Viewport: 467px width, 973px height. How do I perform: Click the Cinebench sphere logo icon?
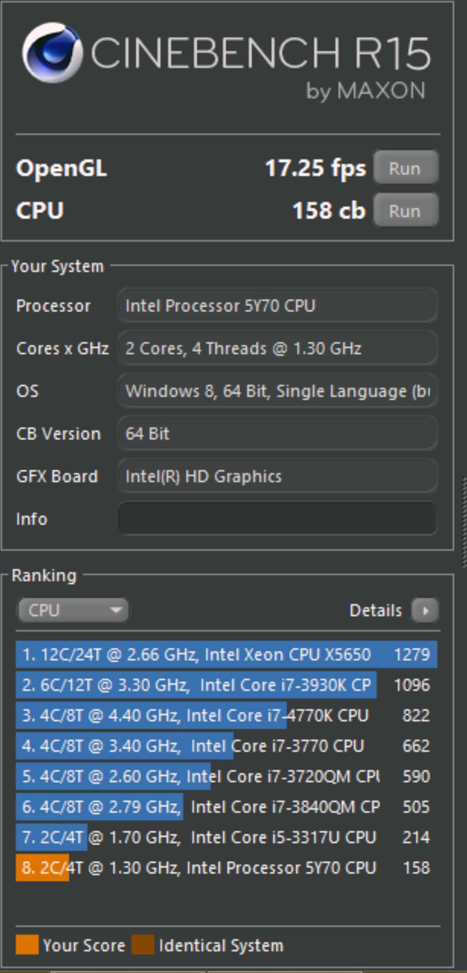click(x=52, y=53)
